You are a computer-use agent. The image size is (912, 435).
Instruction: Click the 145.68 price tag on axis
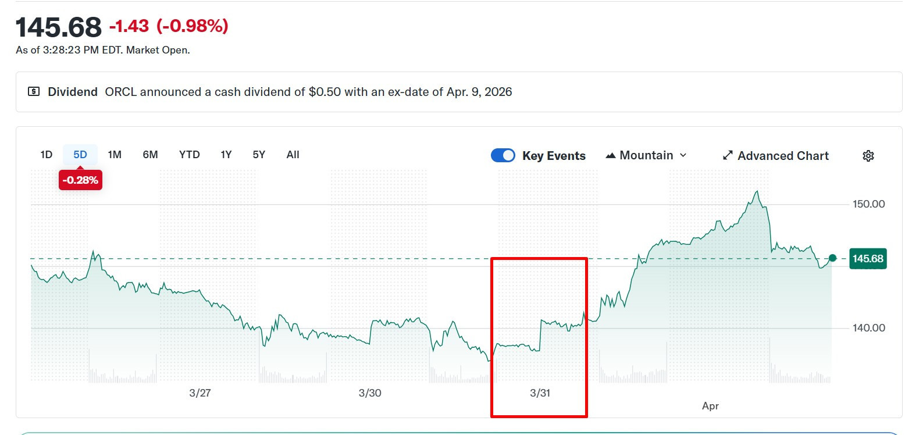(867, 258)
